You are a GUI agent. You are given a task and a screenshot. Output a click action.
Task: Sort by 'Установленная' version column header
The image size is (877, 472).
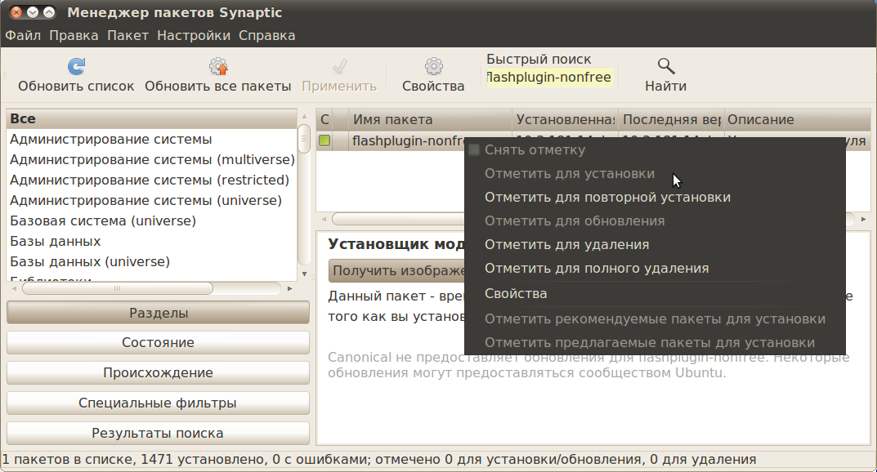click(565, 119)
